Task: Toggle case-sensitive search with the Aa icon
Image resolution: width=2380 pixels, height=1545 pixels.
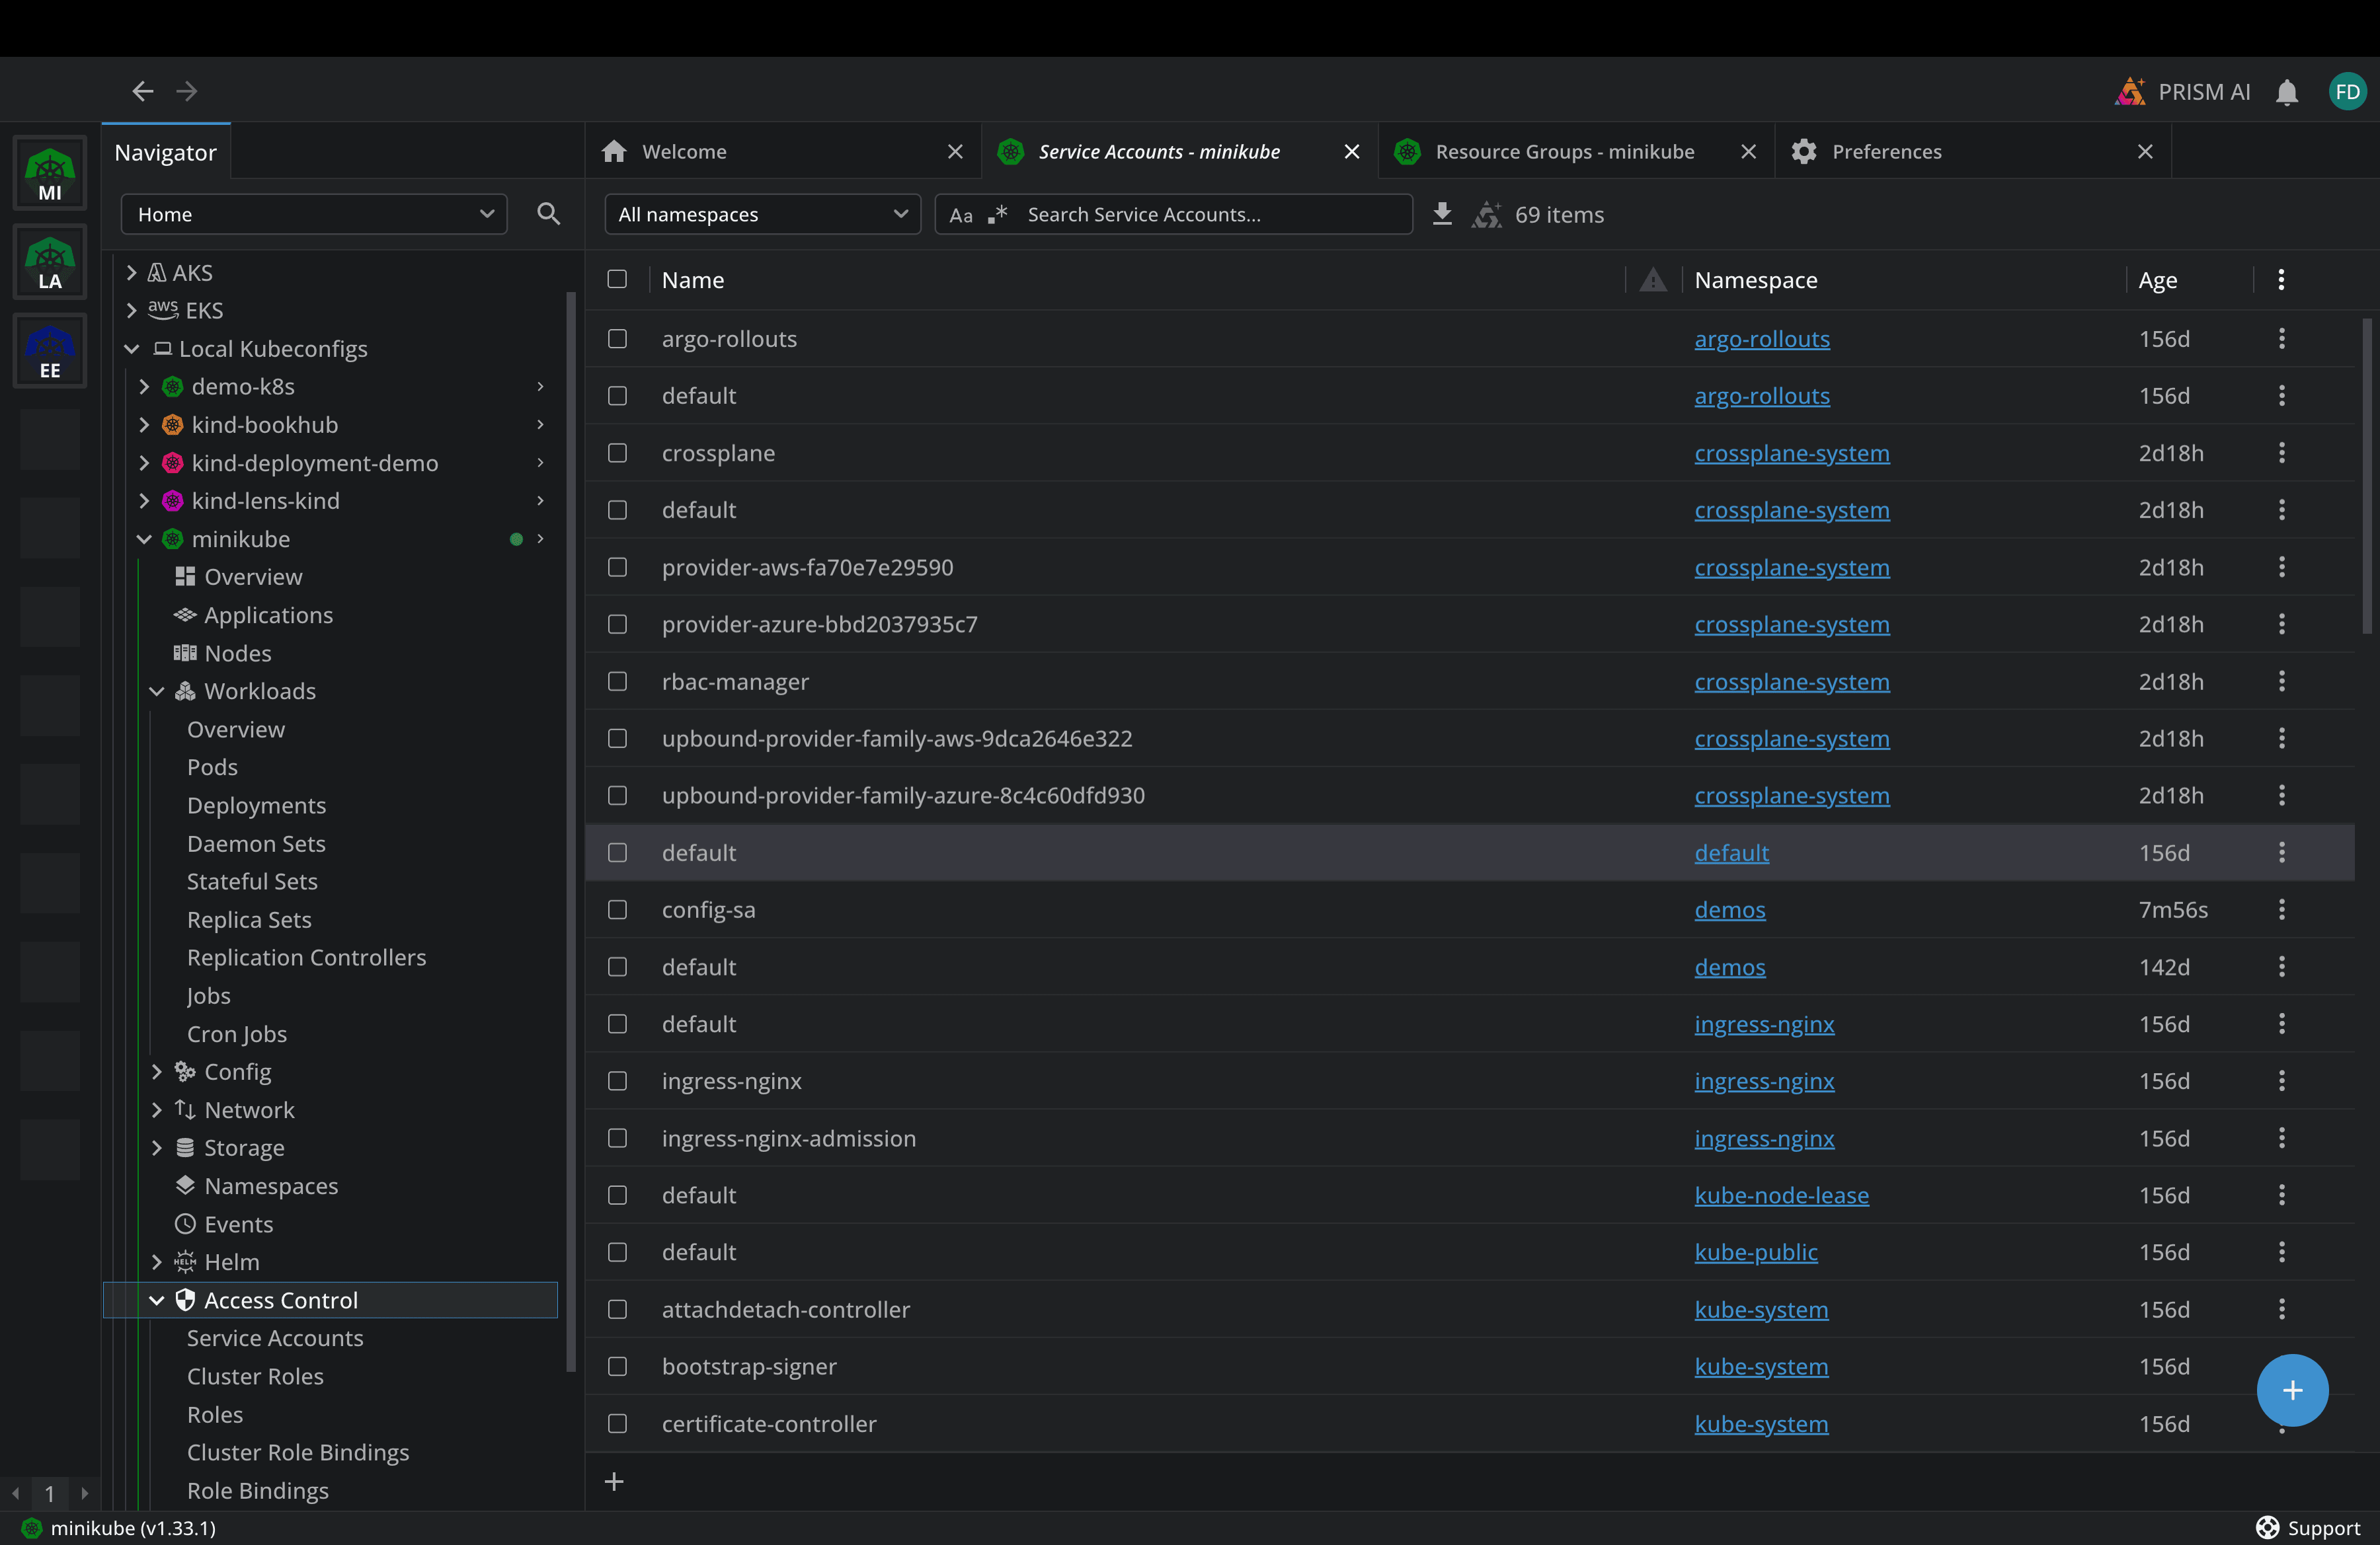Action: point(961,214)
